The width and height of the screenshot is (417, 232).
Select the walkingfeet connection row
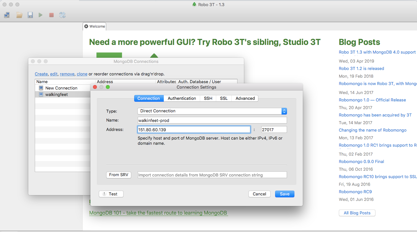pyautogui.click(x=63, y=94)
